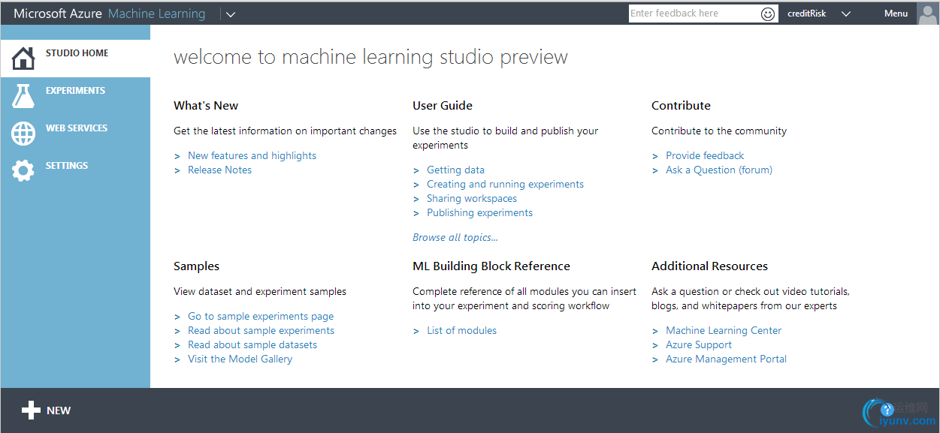
Task: Click the User Guide heading
Action: pyautogui.click(x=443, y=106)
